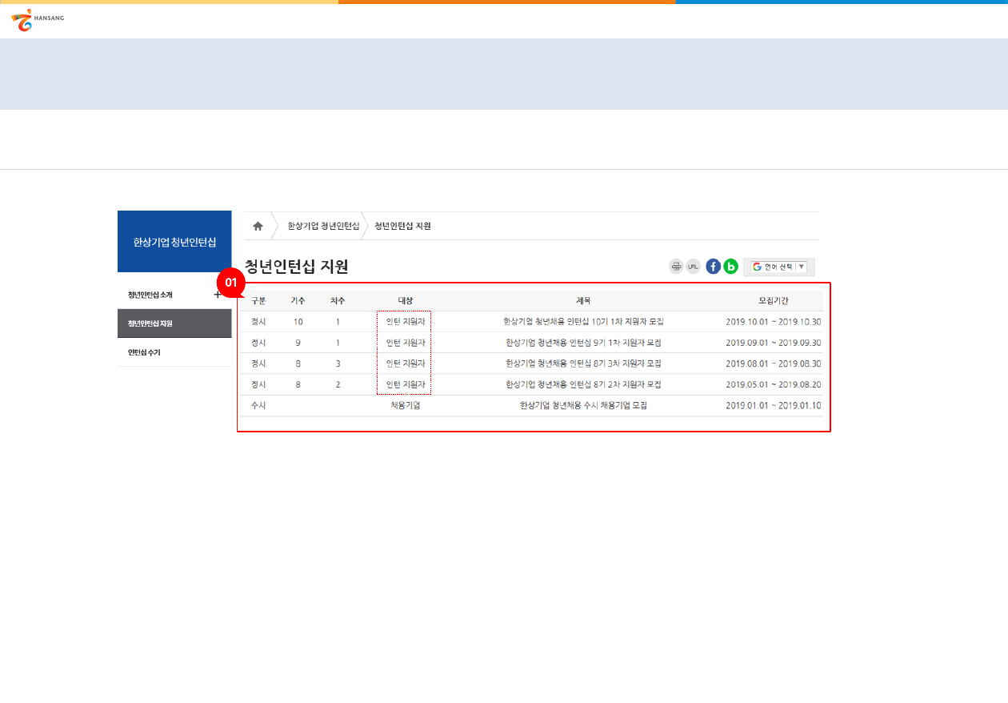Click the 모집기간 column header
The image size is (1008, 703).
coord(774,301)
